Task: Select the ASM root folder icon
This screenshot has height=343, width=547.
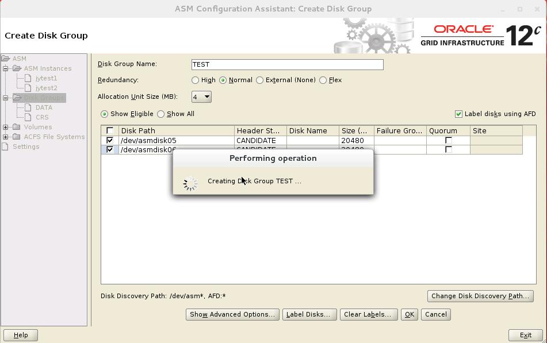Action: tap(6, 59)
